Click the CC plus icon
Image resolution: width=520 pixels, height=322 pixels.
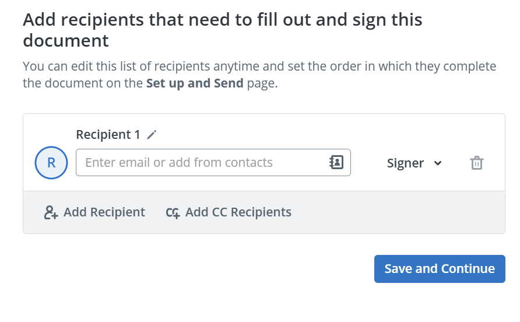[x=173, y=213]
